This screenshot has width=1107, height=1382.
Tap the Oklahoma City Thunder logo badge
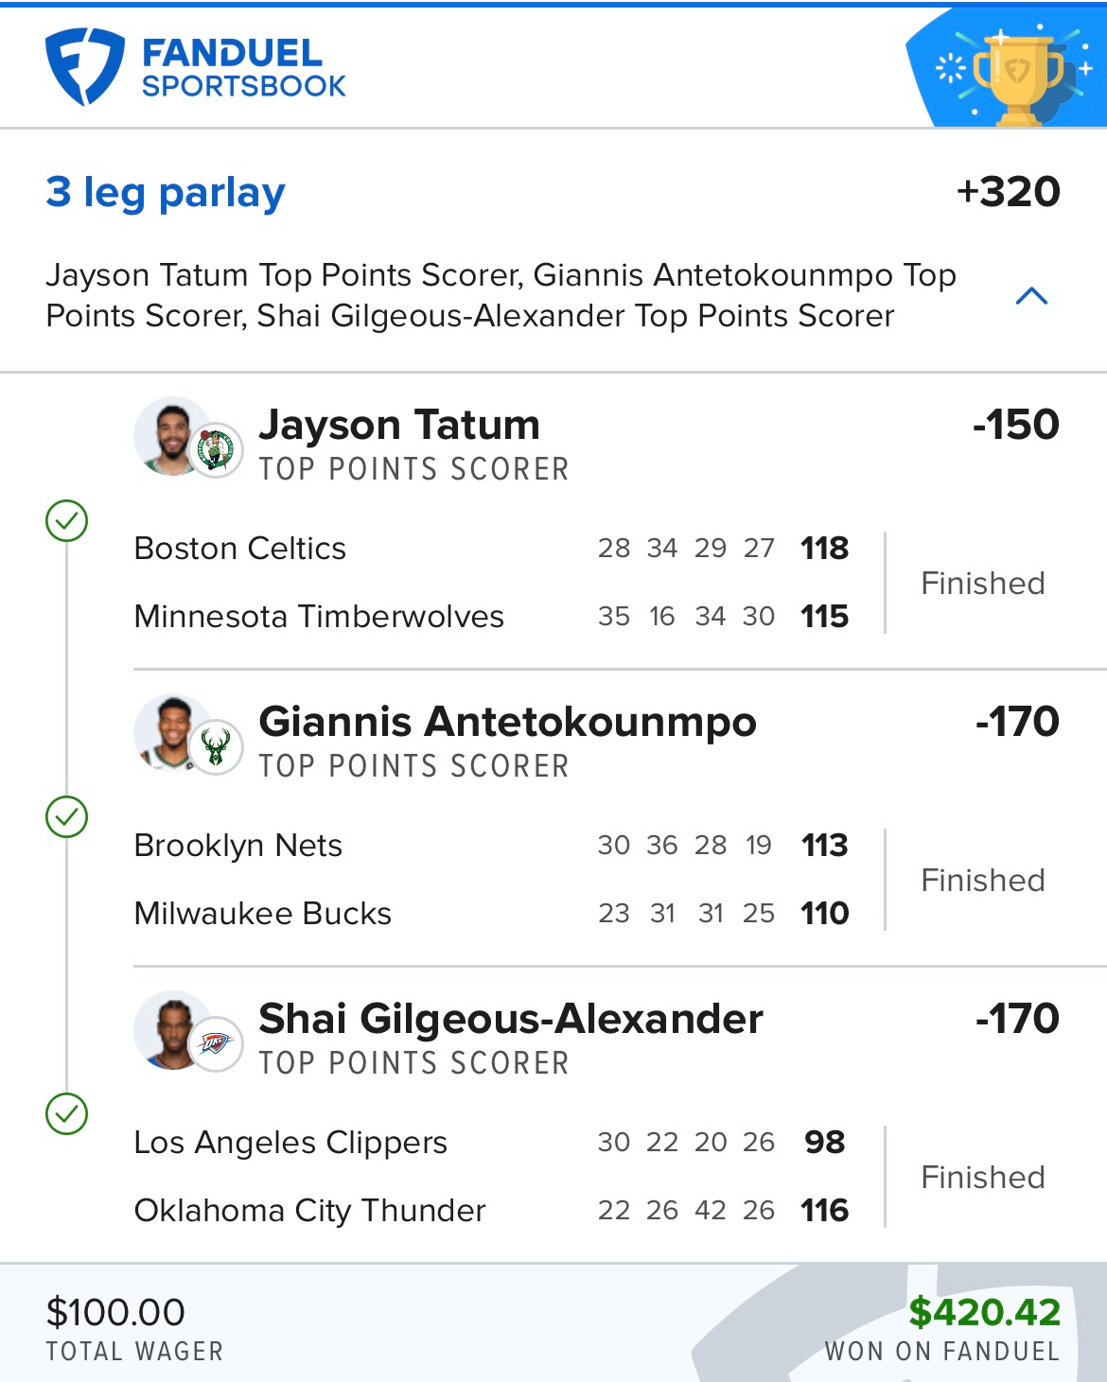tap(217, 1044)
